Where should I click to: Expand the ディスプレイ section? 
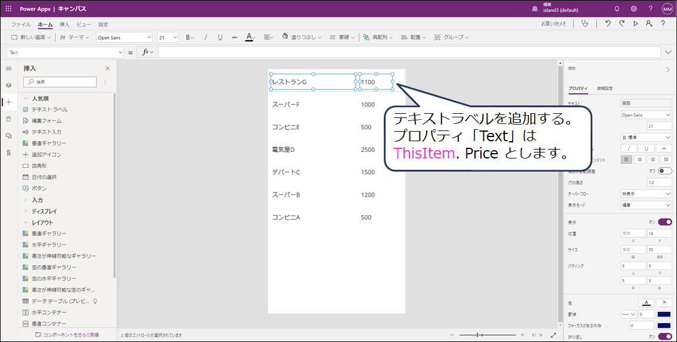point(26,211)
